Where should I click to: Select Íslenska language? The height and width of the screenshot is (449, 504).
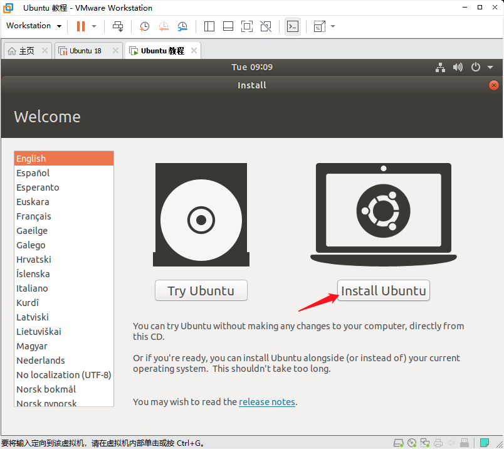64,274
